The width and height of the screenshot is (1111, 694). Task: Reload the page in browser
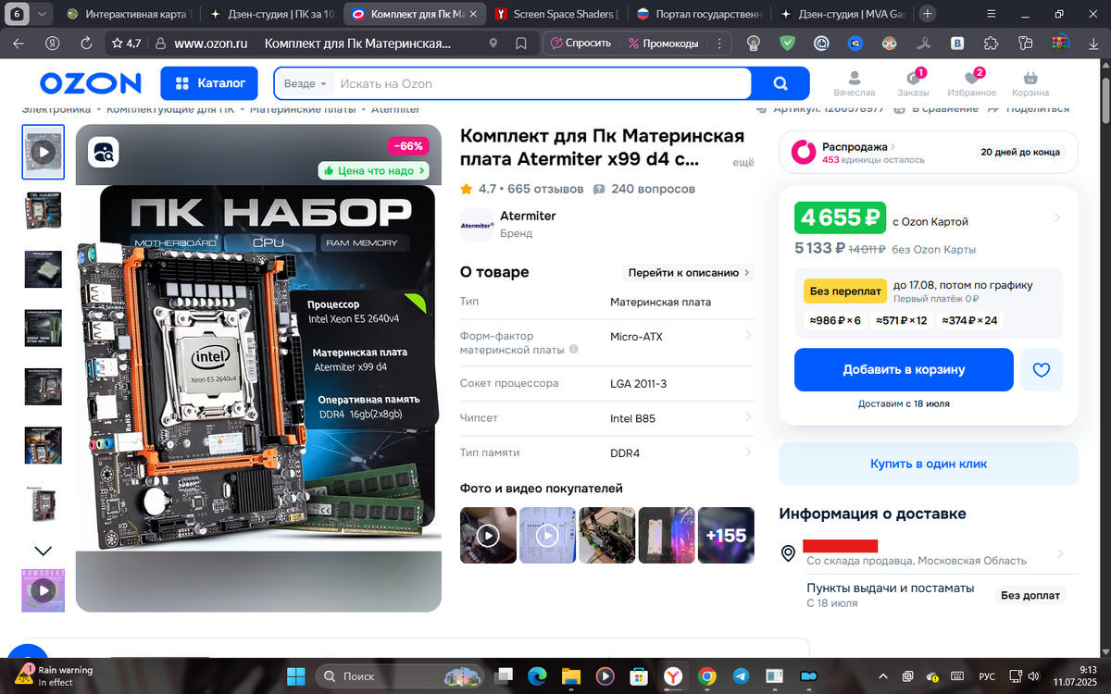(86, 43)
